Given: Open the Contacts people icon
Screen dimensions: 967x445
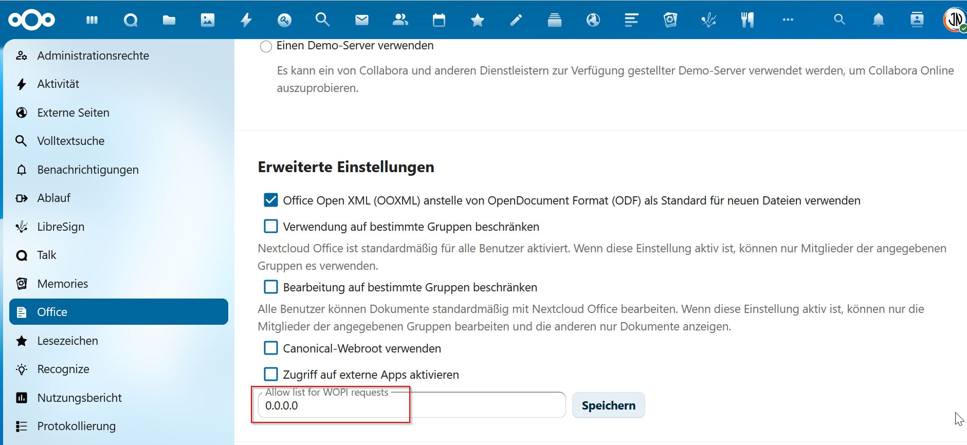Looking at the screenshot, I should [400, 20].
